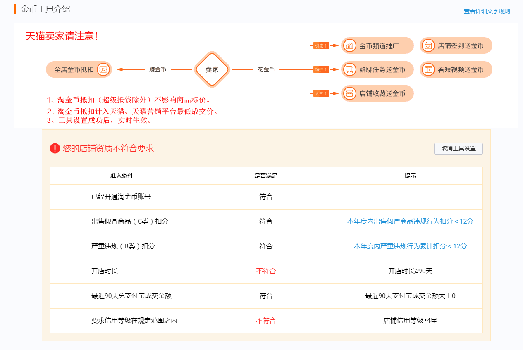523x350 pixels.
Task: Click the 卖家 diamond icon
Action: tap(212, 69)
